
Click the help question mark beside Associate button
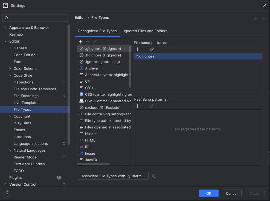(x=154, y=176)
